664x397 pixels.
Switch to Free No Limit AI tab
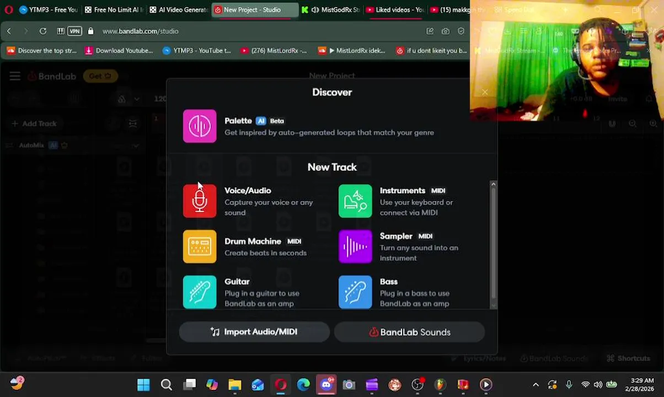click(x=114, y=10)
